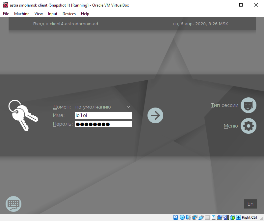Screen dimensions: 264x221
Task: Click the Имя label
Action: [x=59, y=115]
